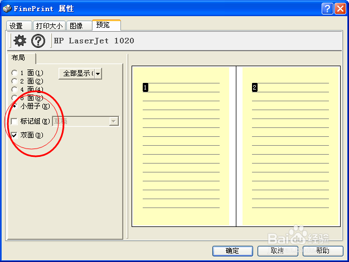
Task: Select the 预览 tab
Action: 106,25
